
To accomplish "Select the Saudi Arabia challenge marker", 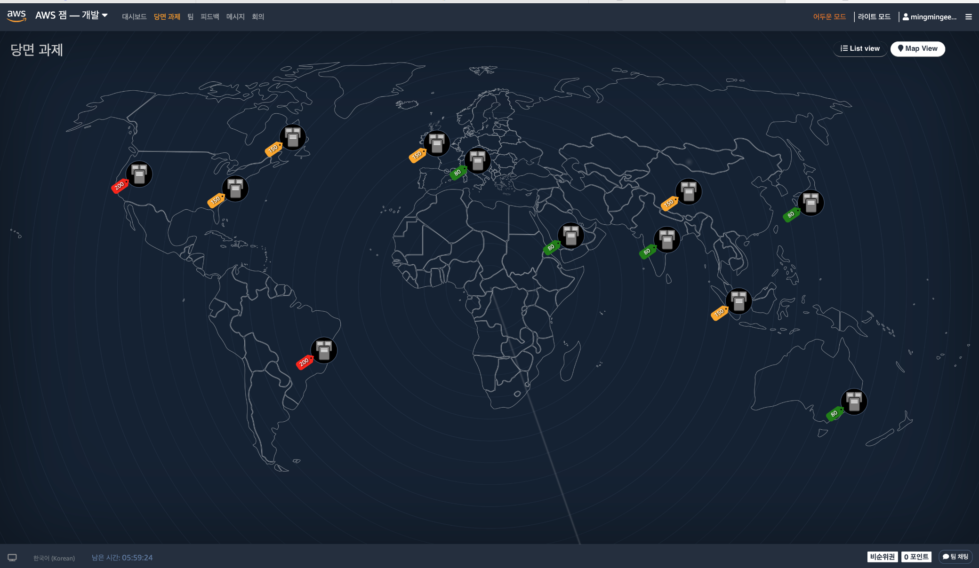I will click(570, 236).
